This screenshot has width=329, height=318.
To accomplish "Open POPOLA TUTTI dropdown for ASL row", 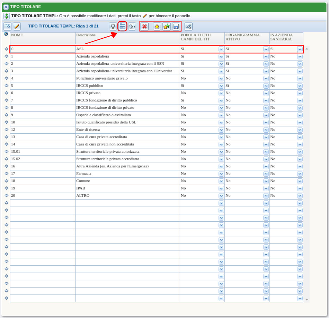I will (x=221, y=49).
